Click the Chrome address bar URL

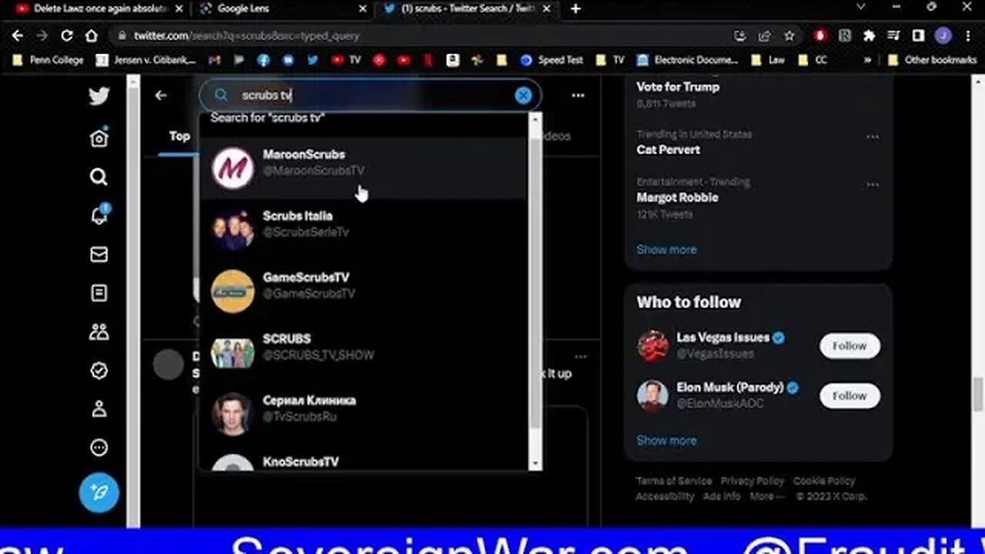tap(246, 35)
